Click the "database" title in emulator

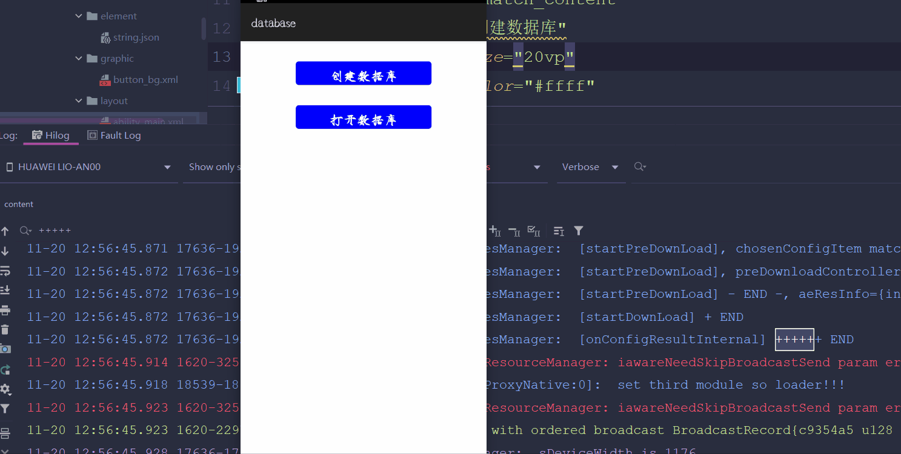click(x=273, y=24)
